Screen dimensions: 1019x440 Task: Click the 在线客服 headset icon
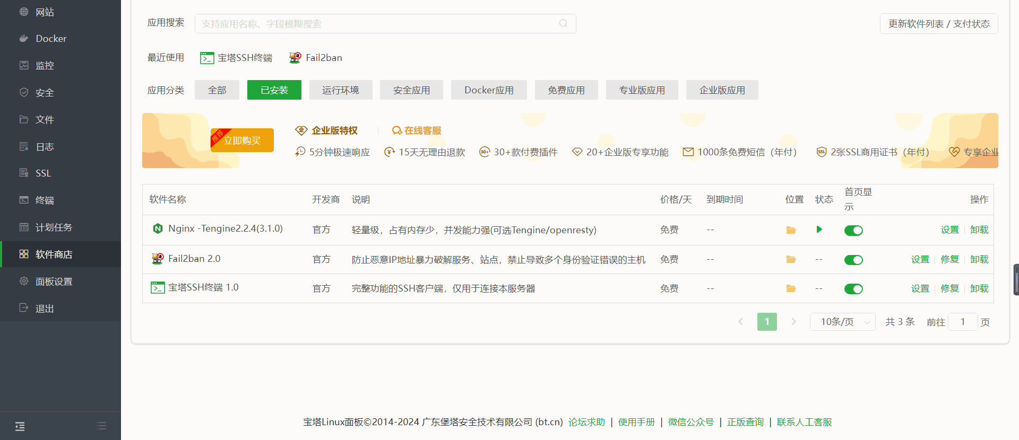tap(397, 130)
